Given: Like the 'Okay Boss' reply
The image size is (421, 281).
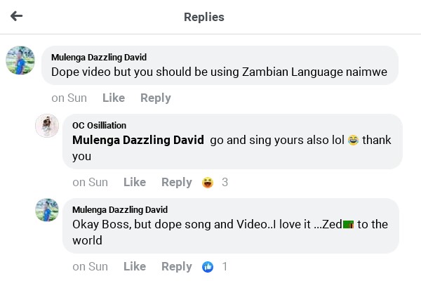Looking at the screenshot, I should tap(135, 266).
